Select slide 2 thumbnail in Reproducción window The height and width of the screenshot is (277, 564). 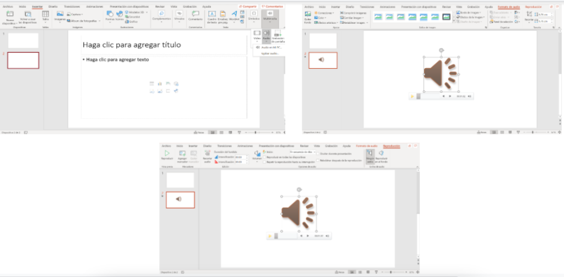(180, 200)
